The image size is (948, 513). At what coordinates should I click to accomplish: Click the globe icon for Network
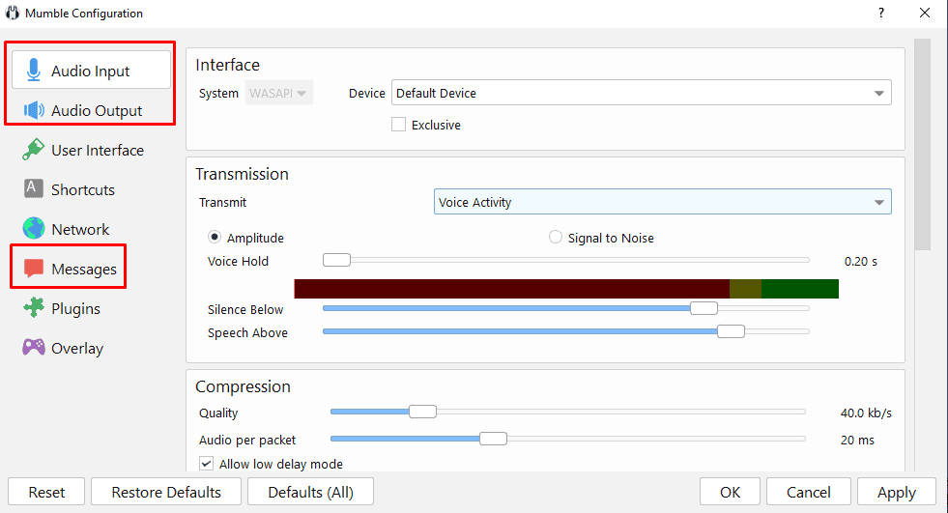click(x=34, y=228)
